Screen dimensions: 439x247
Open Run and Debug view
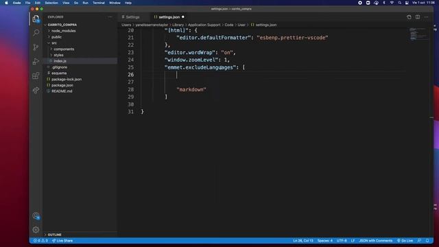click(36, 61)
